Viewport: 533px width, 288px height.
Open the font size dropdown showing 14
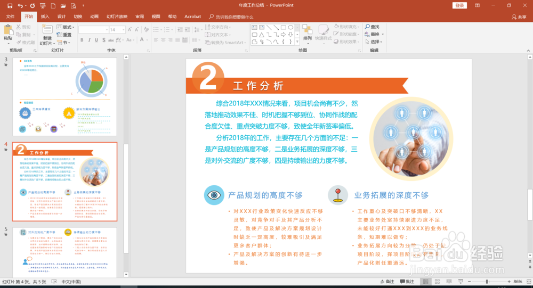click(124, 30)
